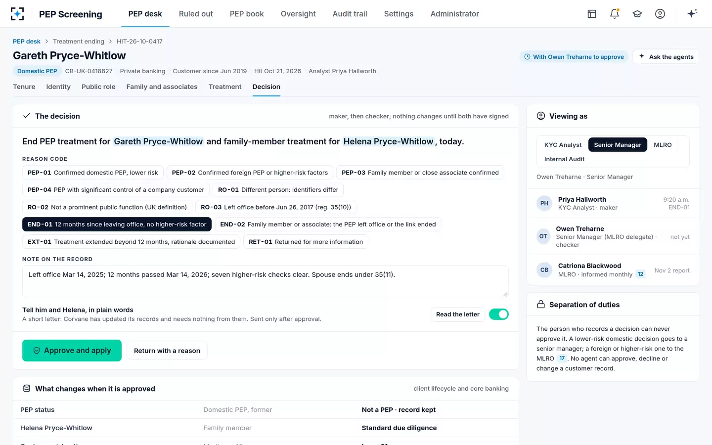Open the layout panel icon in header
Viewport: 712px width, 445px height.
pyautogui.click(x=592, y=14)
